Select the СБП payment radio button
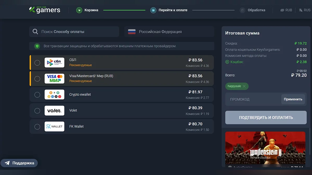Screen dimensions: 312x175 click(x=37, y=63)
